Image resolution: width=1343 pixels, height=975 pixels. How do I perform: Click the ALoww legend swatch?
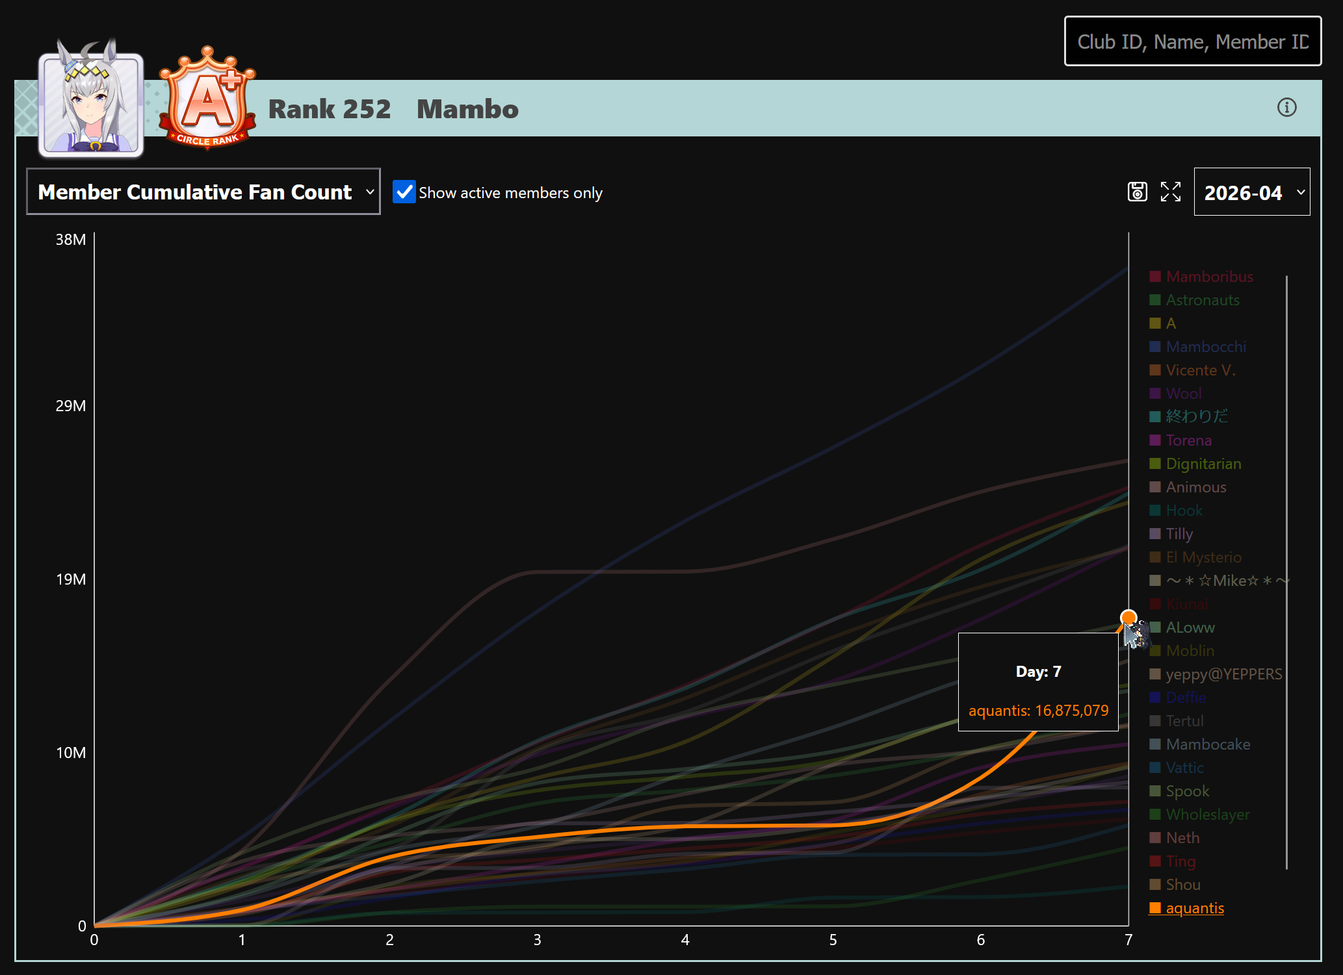tap(1155, 627)
